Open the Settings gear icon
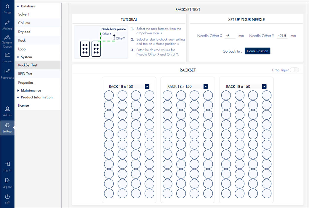 click(7, 125)
